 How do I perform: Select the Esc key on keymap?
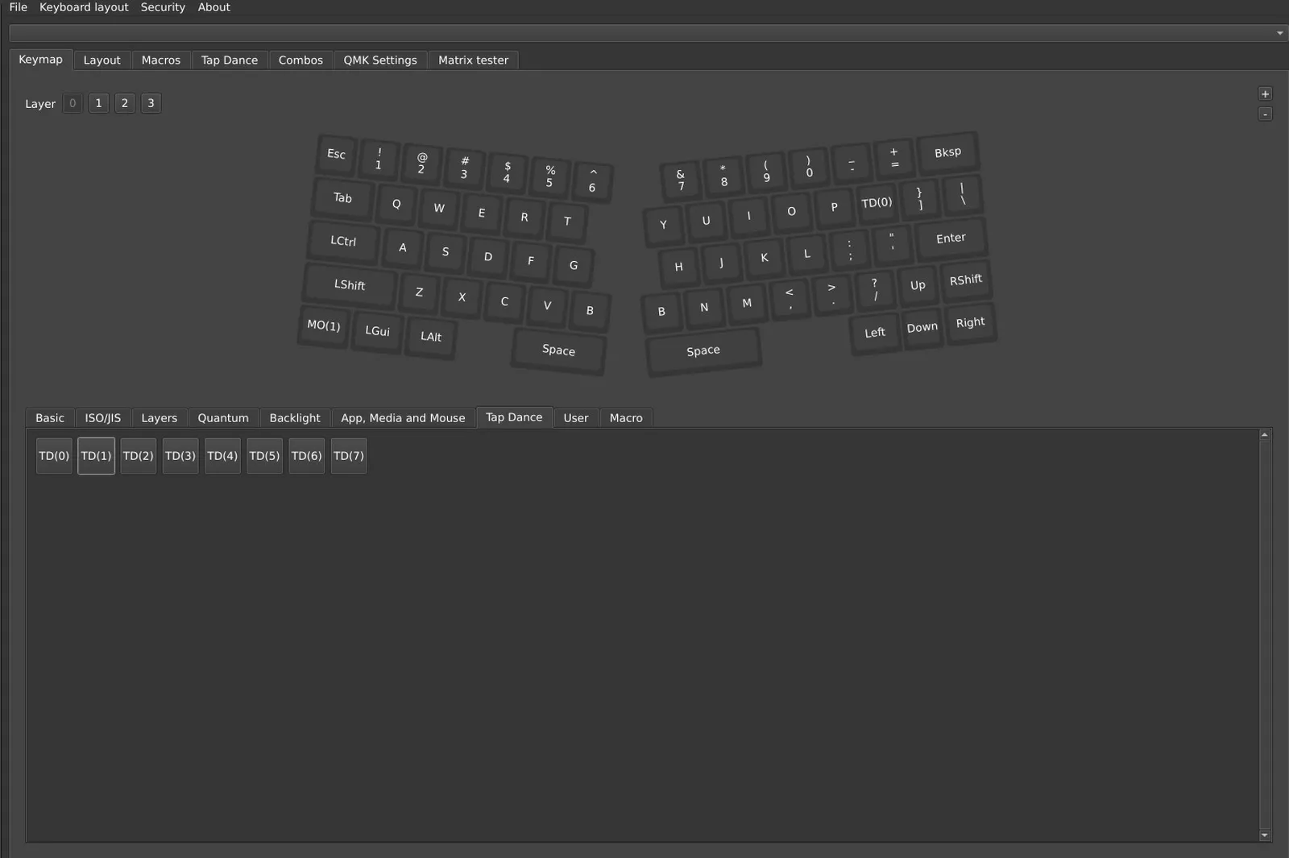click(x=336, y=154)
